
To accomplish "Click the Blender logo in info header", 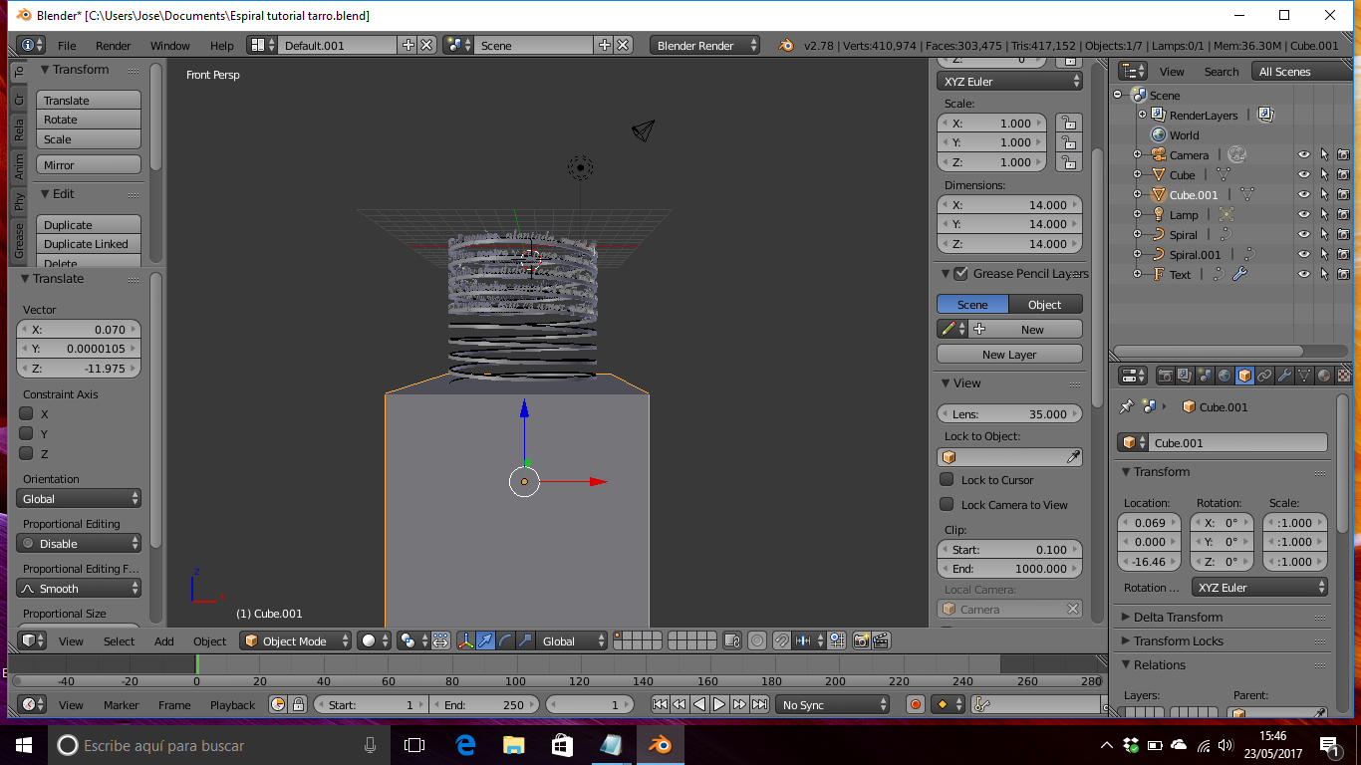I will [x=786, y=45].
